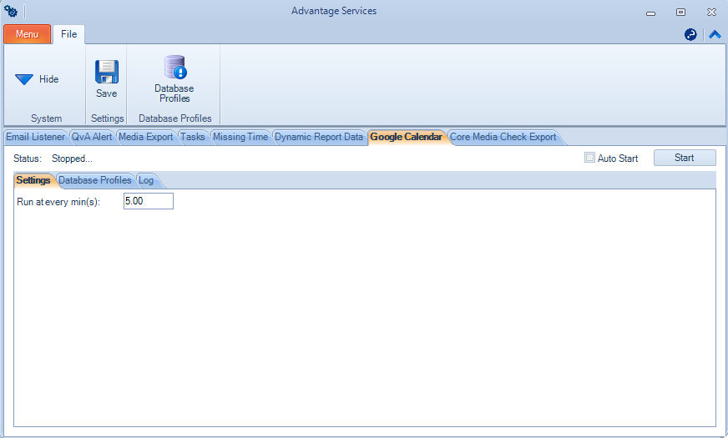Switch to the Email Listener tab
The width and height of the screenshot is (728, 438).
(35, 137)
